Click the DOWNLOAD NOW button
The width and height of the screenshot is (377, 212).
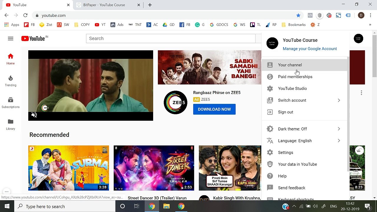[214, 109]
